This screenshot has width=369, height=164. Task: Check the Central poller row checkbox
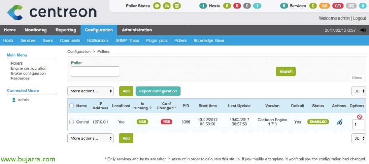[x=71, y=122]
